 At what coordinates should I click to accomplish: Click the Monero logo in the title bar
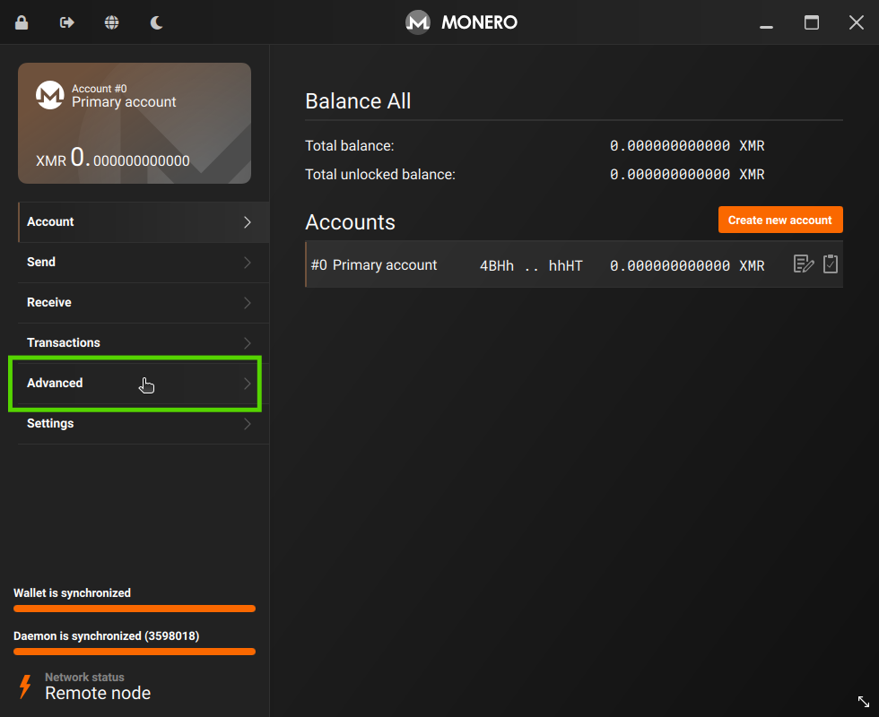(x=417, y=22)
